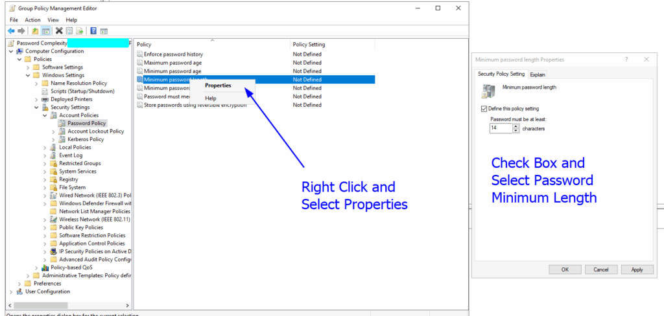Click the Back arrow toolbar icon
Viewport: 664px width, 316px height.
click(x=11, y=30)
